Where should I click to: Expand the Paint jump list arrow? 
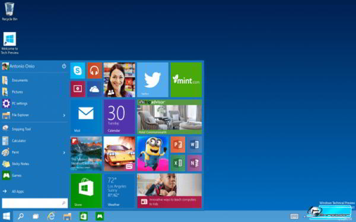click(x=64, y=153)
